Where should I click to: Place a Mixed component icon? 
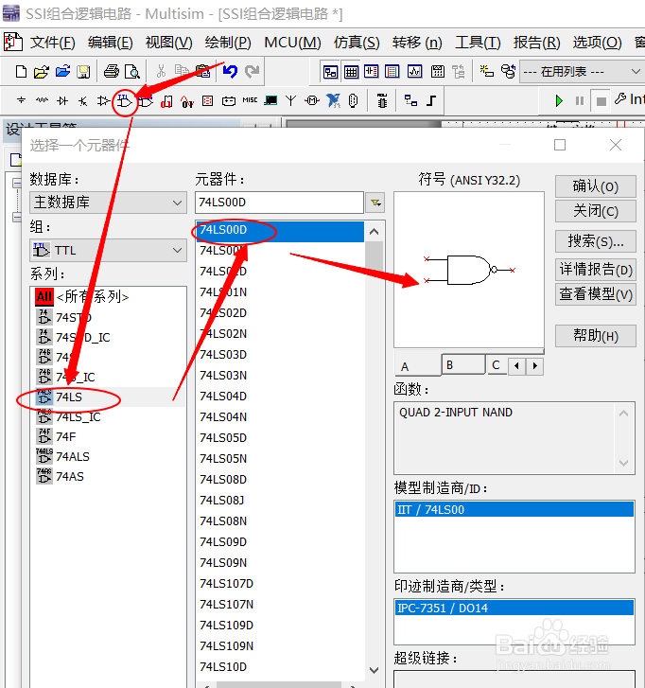187,101
